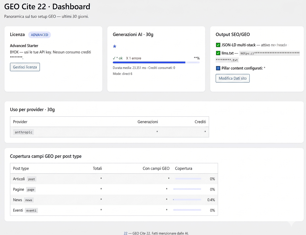Viewport: 306px width, 235px height.
Task: Click the Pagine coverage progress bar
Action: (x=187, y=189)
